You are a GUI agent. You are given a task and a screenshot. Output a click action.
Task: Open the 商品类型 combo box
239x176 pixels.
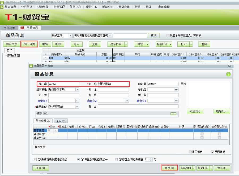[77, 107]
